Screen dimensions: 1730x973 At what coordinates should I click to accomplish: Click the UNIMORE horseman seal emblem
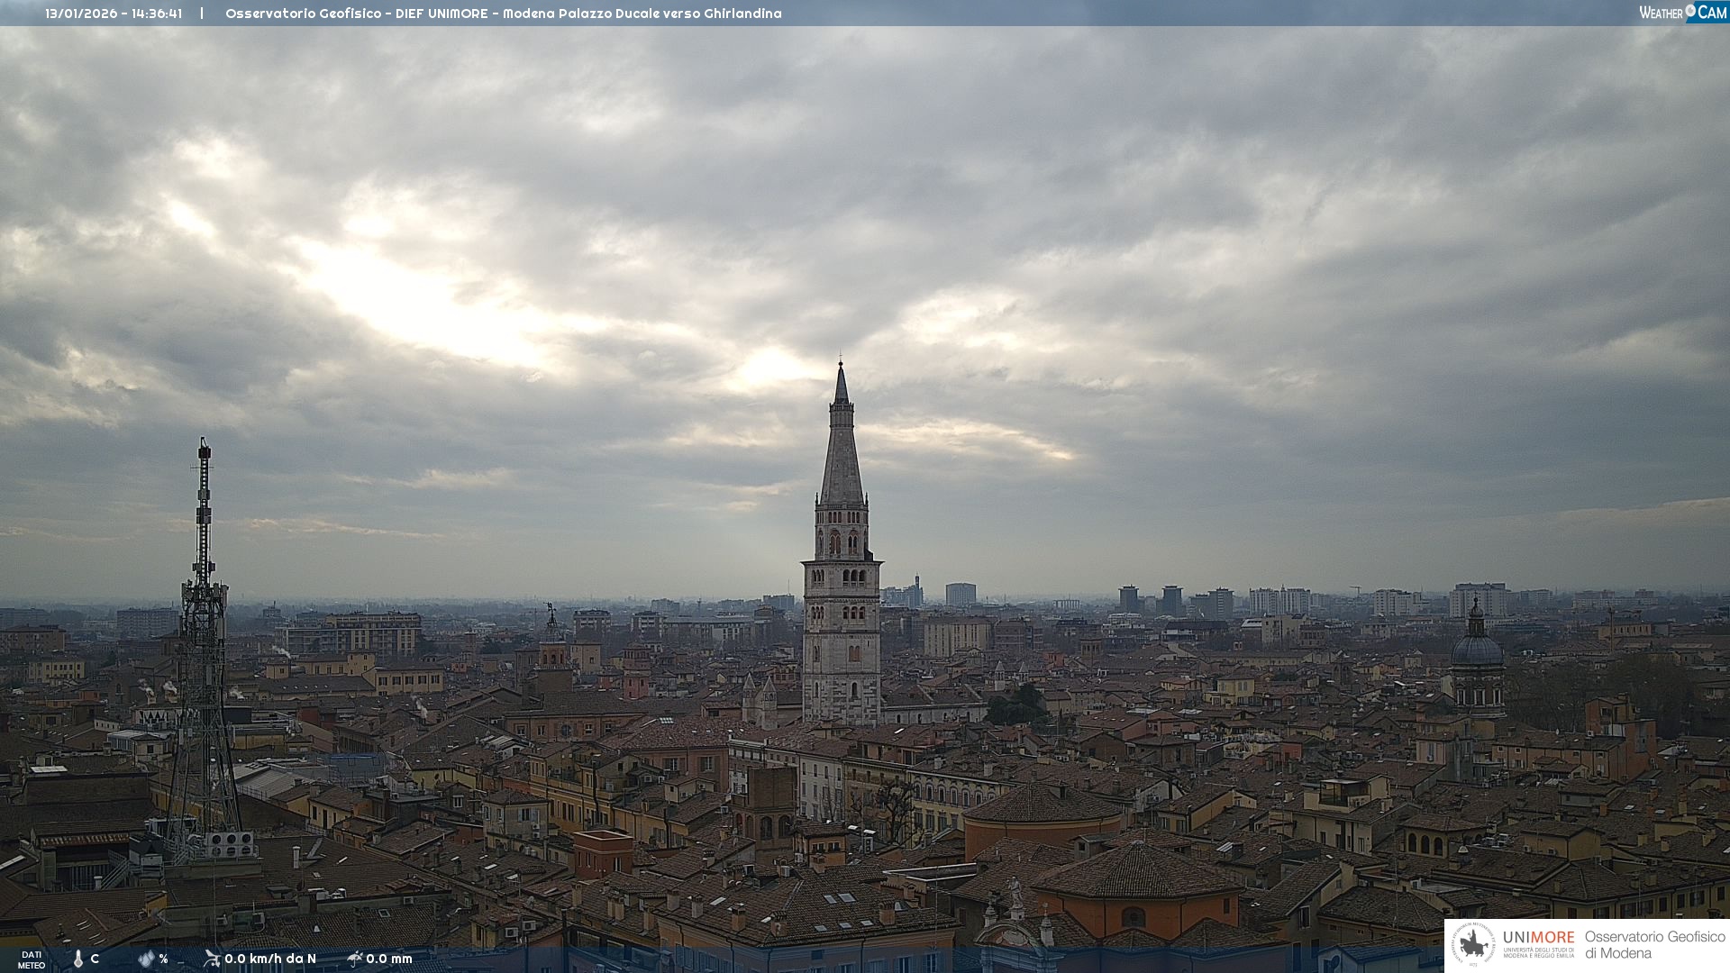click(1474, 945)
